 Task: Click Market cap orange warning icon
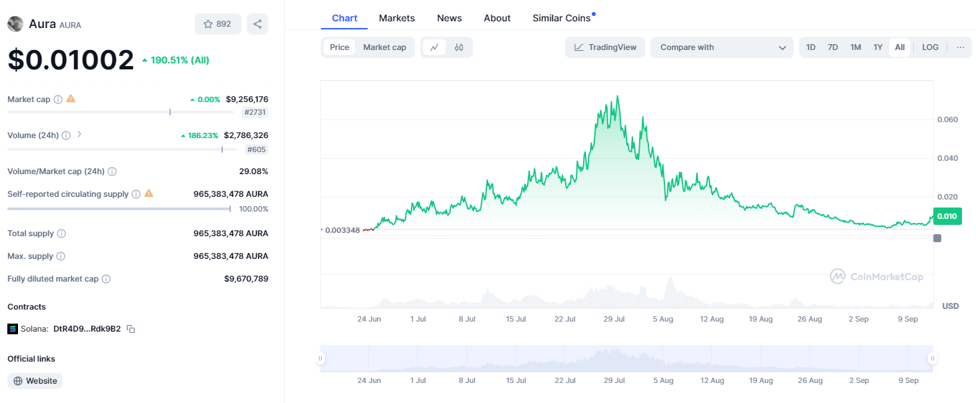(x=71, y=99)
